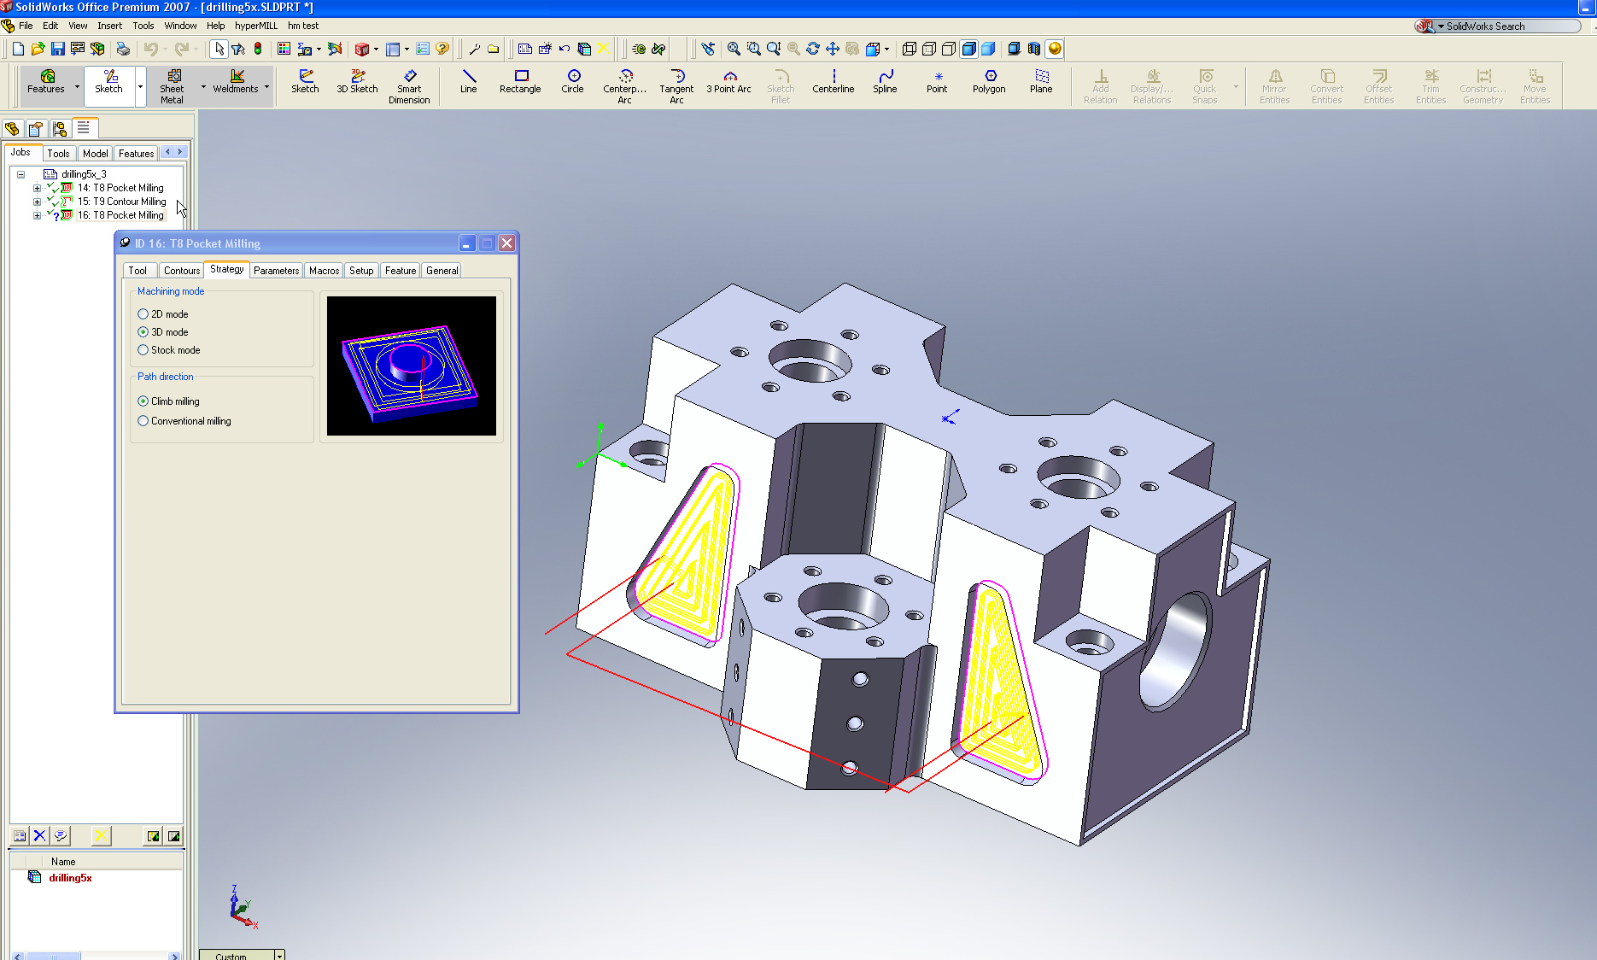Click the pocket milling preview image

pos(411,366)
